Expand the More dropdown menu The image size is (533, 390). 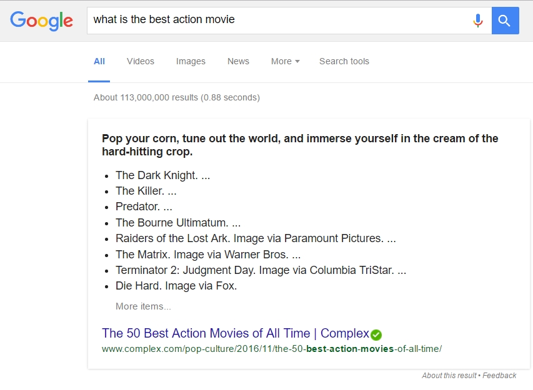click(x=285, y=61)
